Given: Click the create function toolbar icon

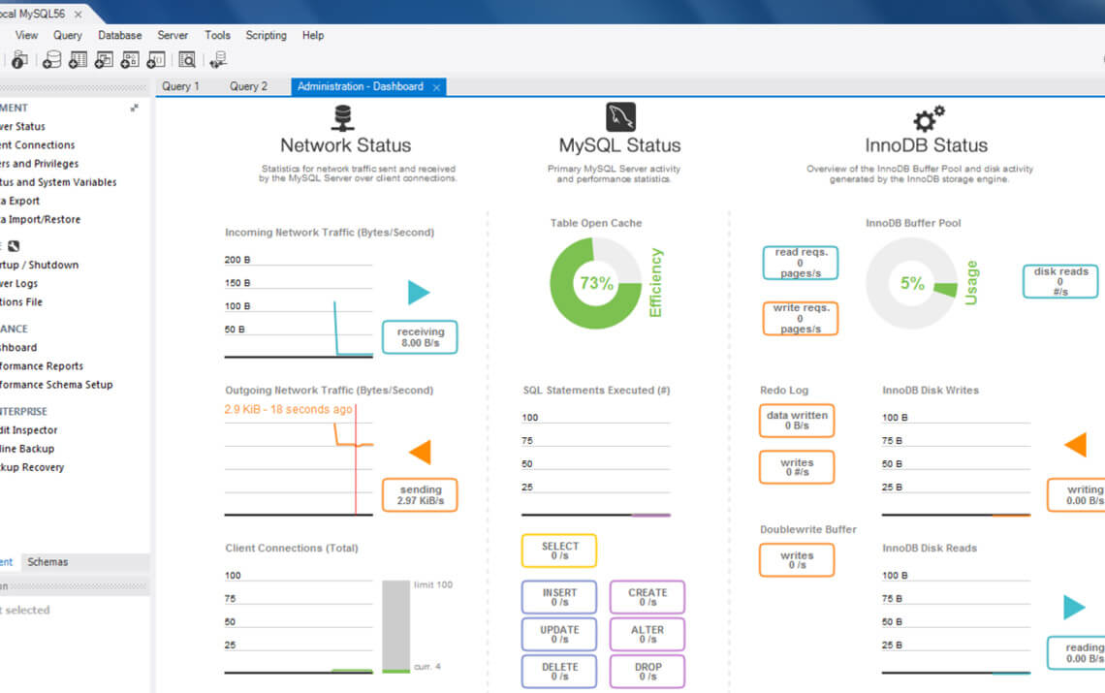Looking at the screenshot, I should click(155, 60).
